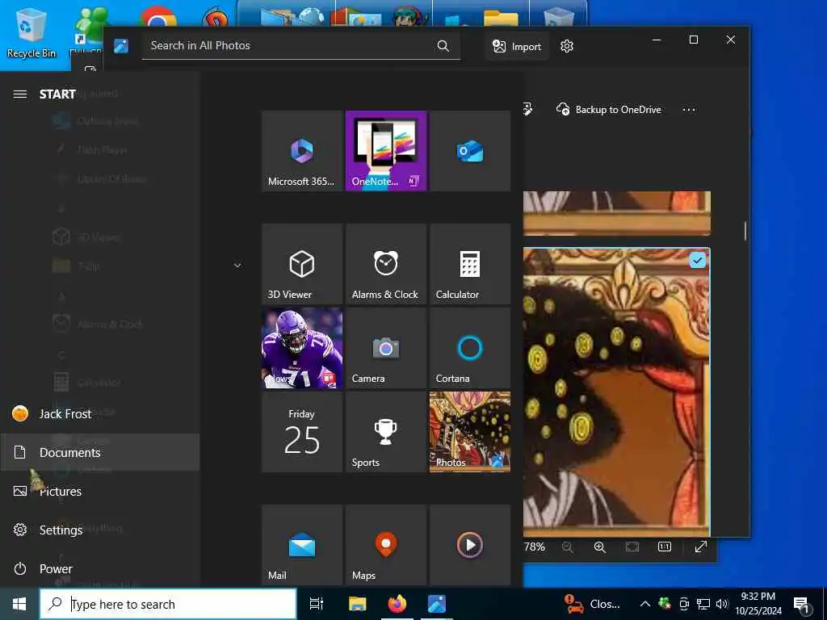Open File Explorer from taskbar
The image size is (827, 620).
tap(357, 604)
